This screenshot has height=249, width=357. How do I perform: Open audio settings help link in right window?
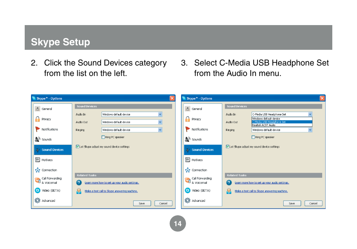pyautogui.click(x=262, y=183)
